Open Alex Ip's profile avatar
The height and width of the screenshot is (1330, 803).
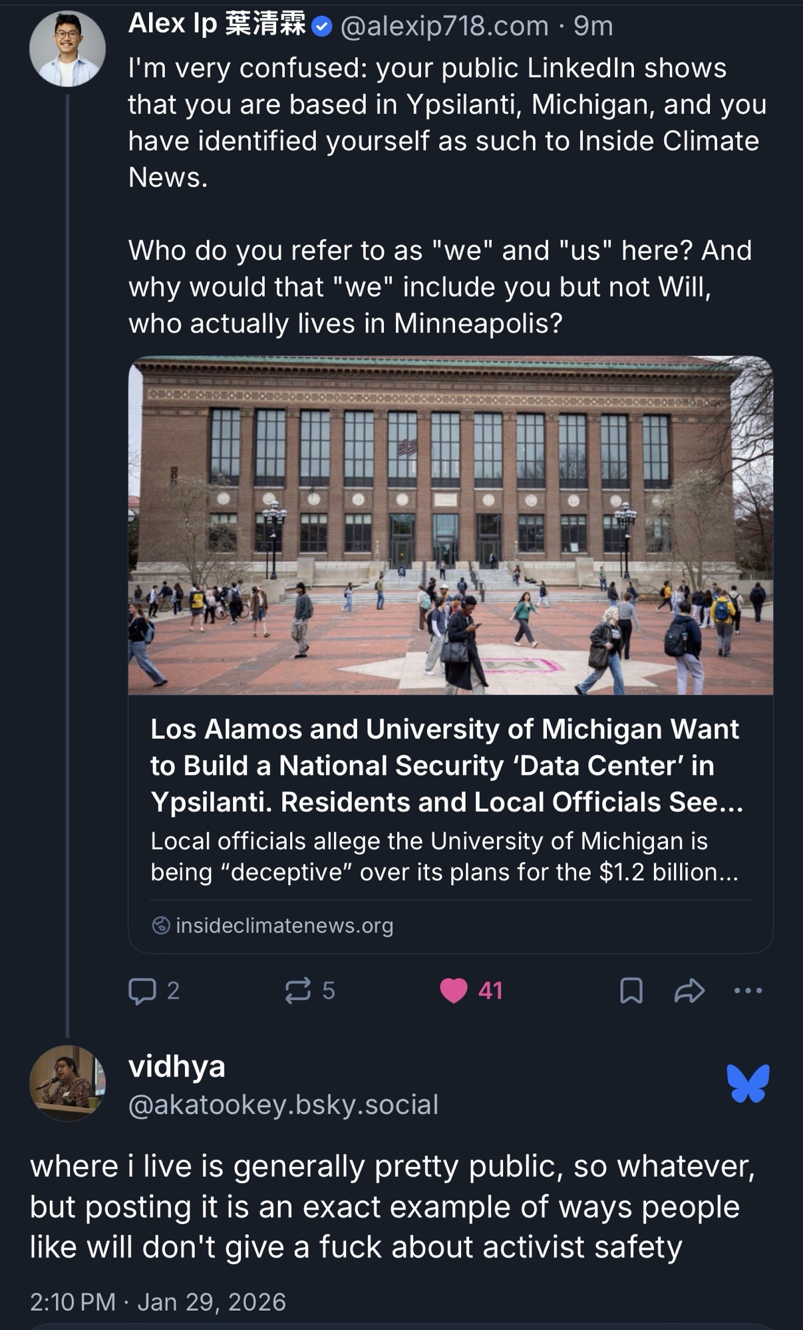(67, 49)
